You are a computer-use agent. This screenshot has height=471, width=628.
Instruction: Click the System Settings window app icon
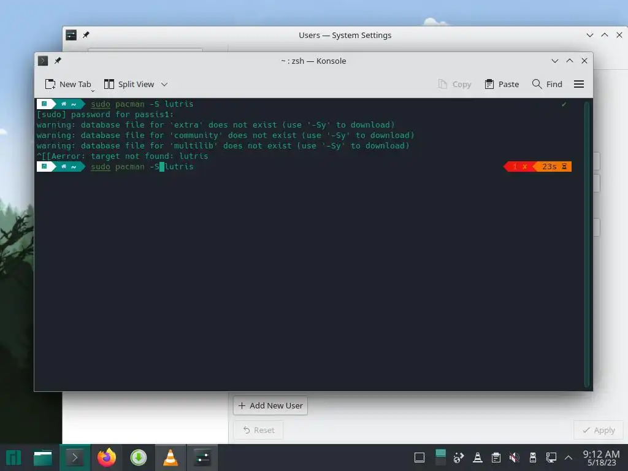[71, 35]
